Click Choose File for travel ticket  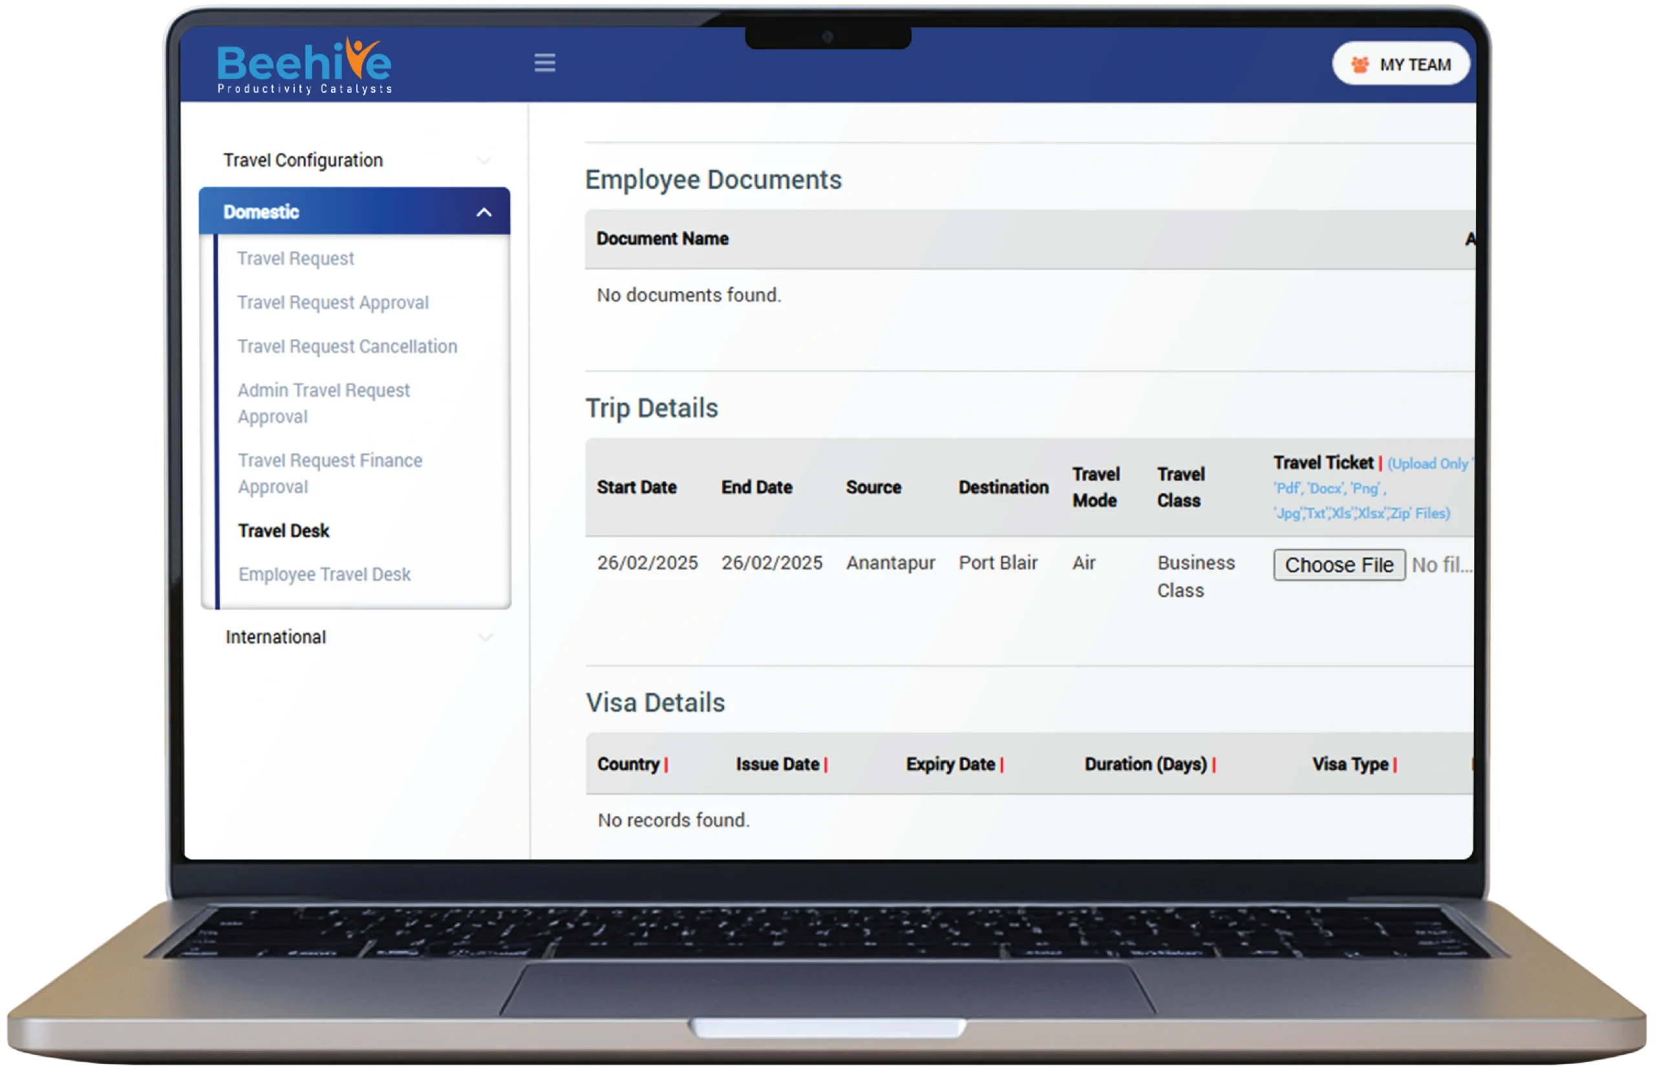1339,565
